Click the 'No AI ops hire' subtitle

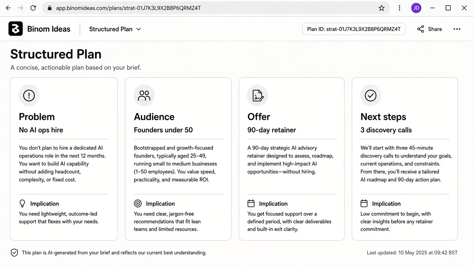(x=41, y=130)
